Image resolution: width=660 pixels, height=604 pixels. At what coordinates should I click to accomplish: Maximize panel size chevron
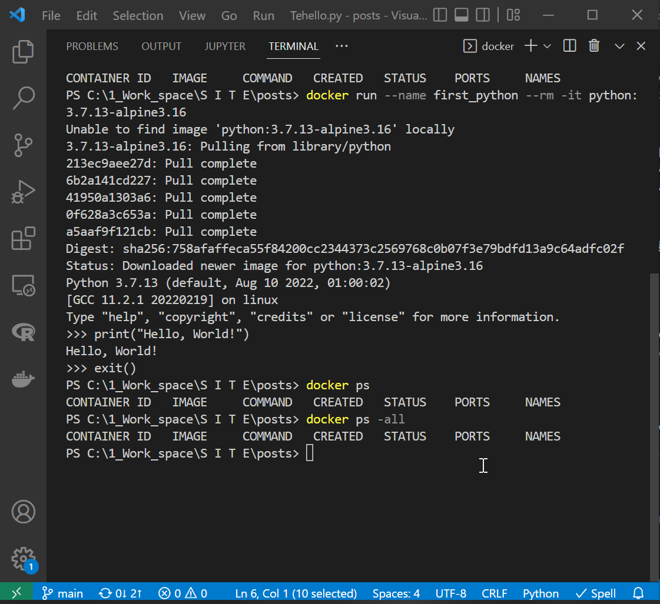(619, 46)
